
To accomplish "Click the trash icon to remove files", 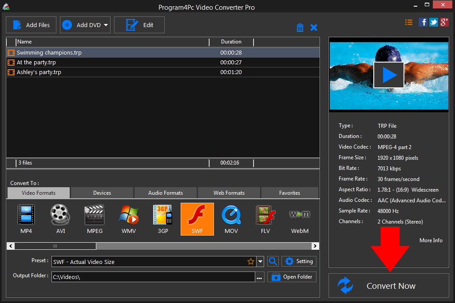I will (300, 27).
